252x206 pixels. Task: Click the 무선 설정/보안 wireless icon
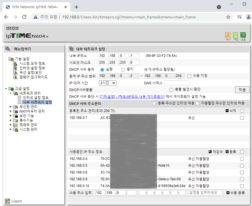[15, 72]
